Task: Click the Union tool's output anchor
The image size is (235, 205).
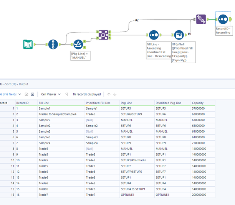Action: (x=208, y=19)
